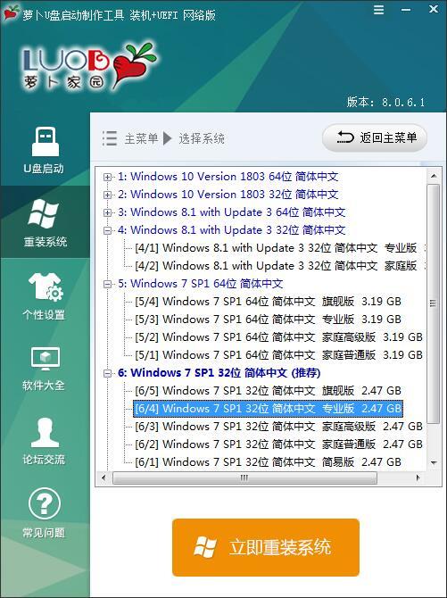Click the horizontal scrollbar thumb
The image size is (447, 598).
[244, 478]
